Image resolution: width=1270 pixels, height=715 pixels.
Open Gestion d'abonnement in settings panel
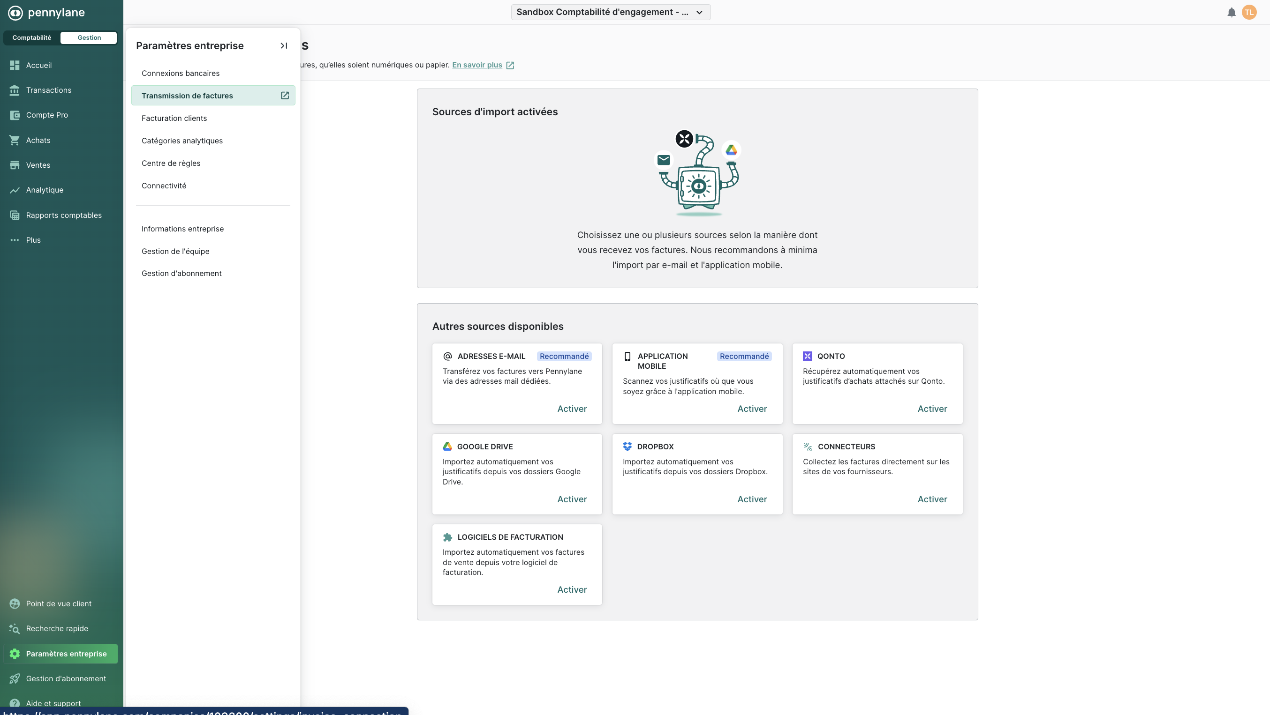[213, 273]
